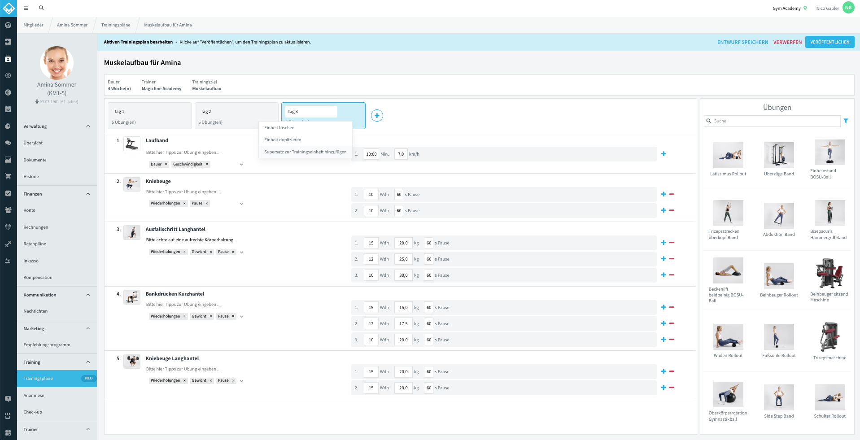This screenshot has width=860, height=440.
Task: Add a new training day with plus circle
Action: point(377,116)
